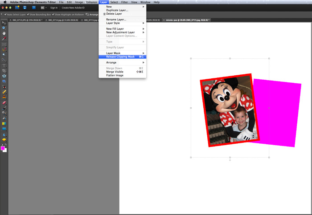
Task: Select the Red Eye Removal tool
Action: click(4, 87)
